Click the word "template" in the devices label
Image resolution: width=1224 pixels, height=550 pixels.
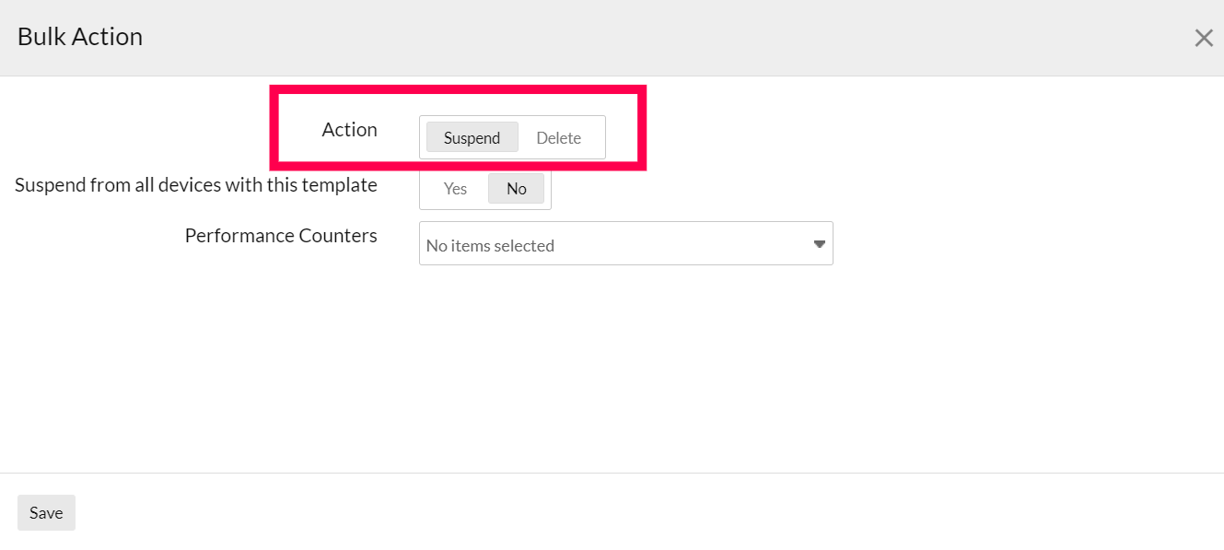point(342,185)
